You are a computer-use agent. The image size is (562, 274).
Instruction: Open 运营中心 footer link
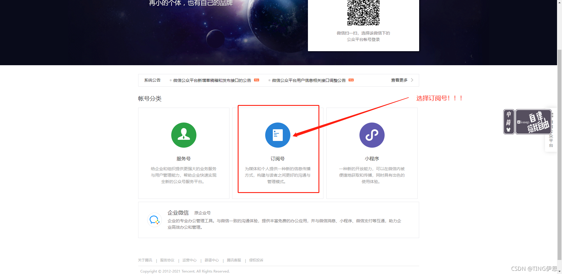189,260
